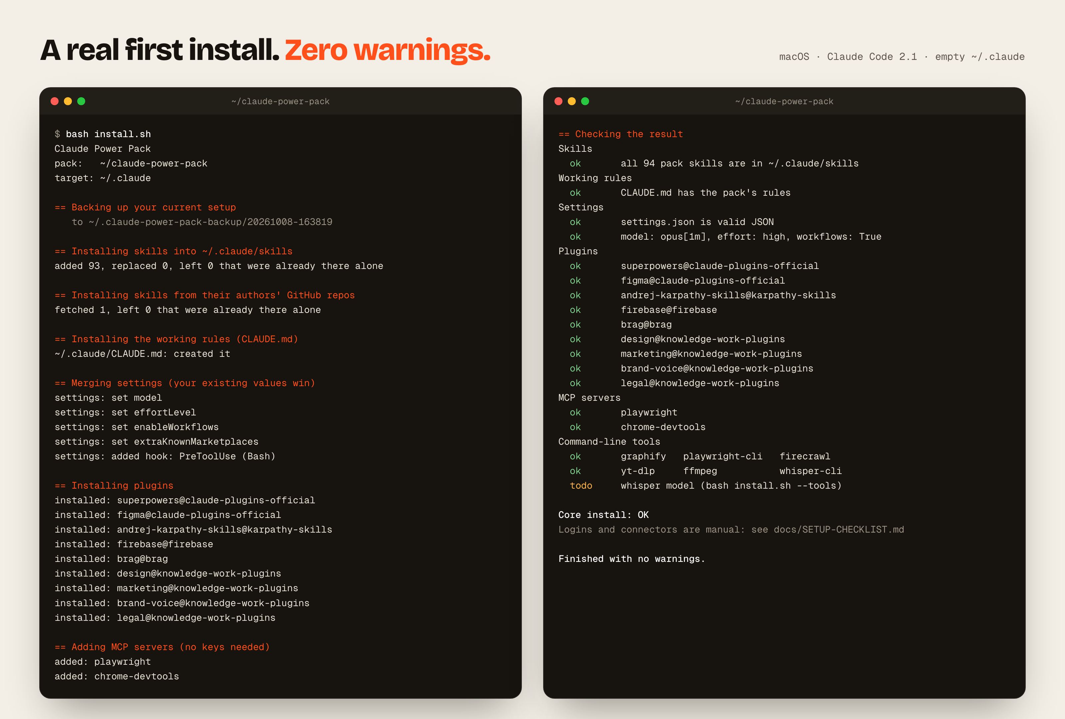Click "graphify" in the command-line tools
Viewport: 1065px width, 719px height.
click(643, 457)
